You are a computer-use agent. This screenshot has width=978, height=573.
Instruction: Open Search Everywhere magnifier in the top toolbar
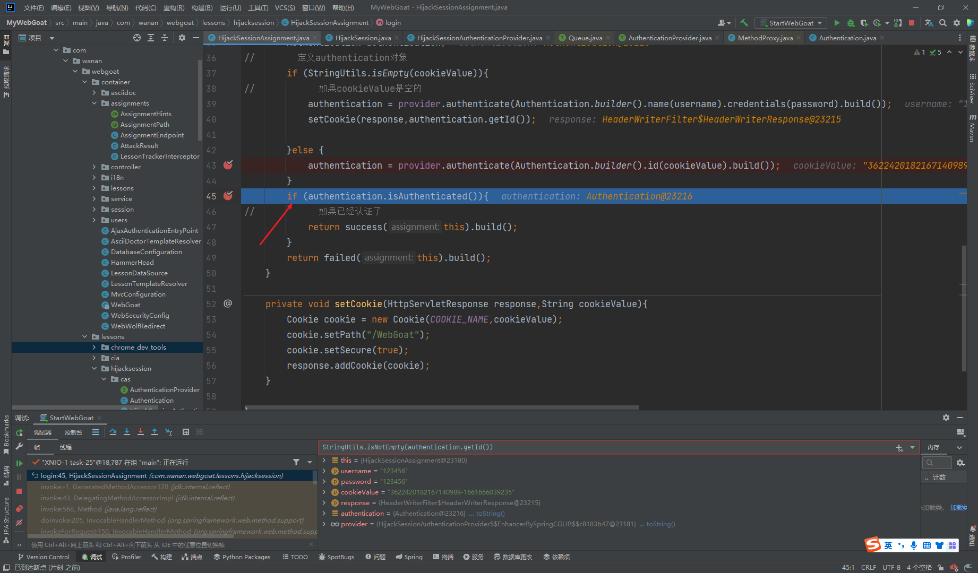pos(943,23)
